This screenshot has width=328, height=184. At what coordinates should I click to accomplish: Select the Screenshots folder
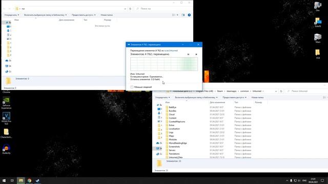pos(174,147)
